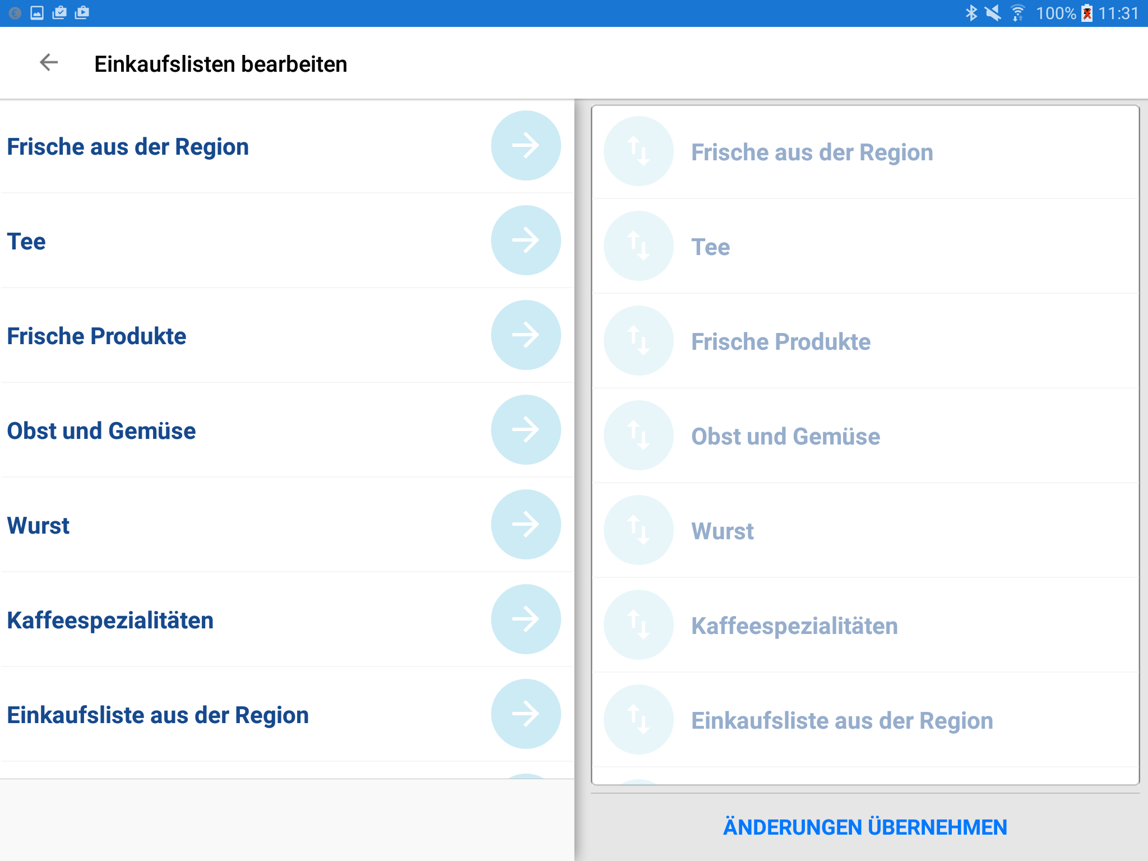Tap arrow button beside Kaffeespezialitäten

click(525, 619)
